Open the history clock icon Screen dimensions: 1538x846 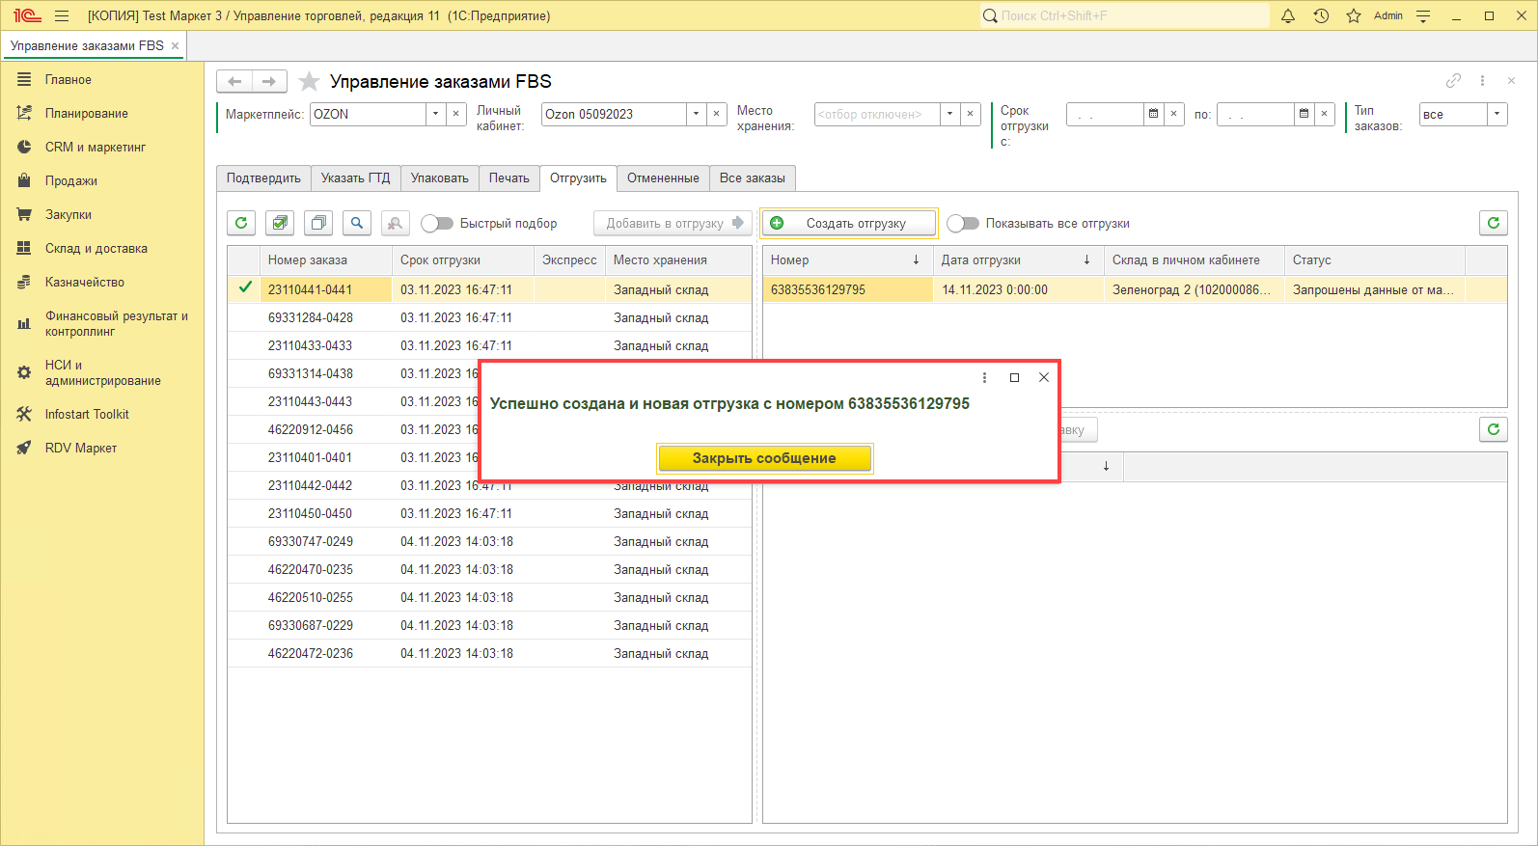[1321, 15]
